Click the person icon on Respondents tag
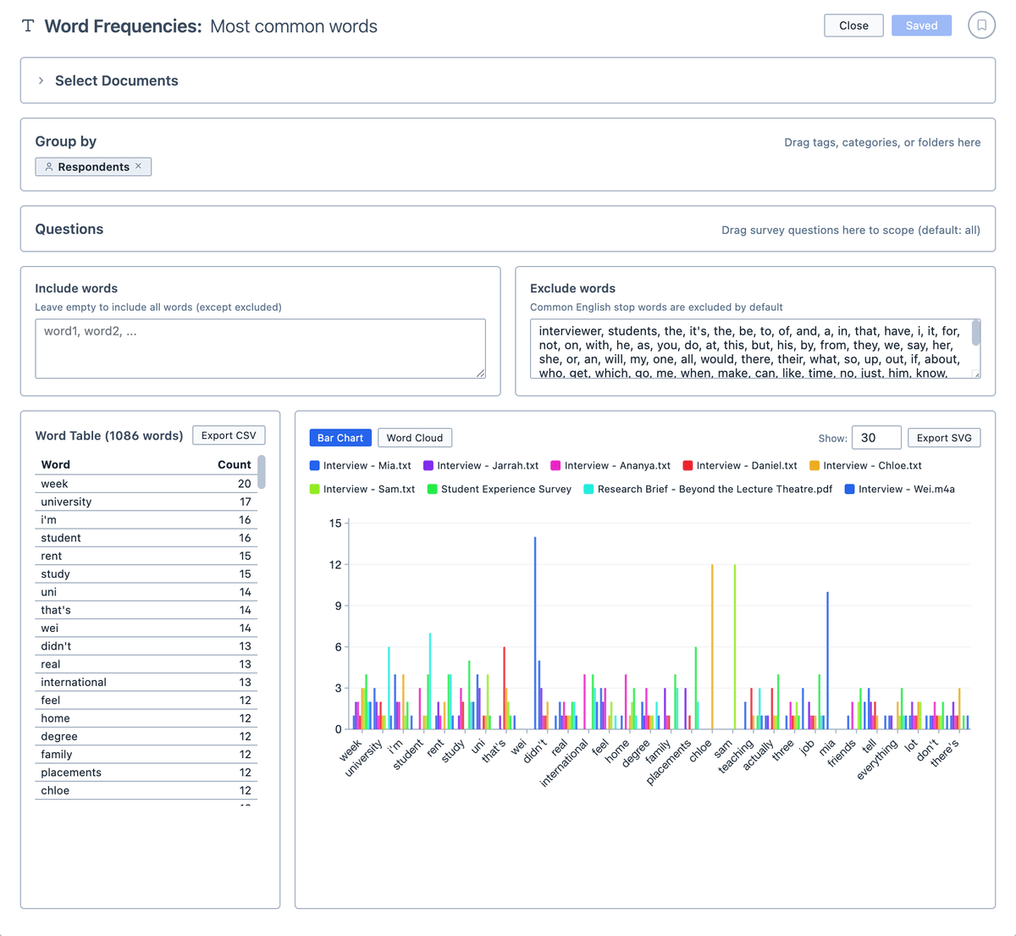The height and width of the screenshot is (936, 1016). 49,167
